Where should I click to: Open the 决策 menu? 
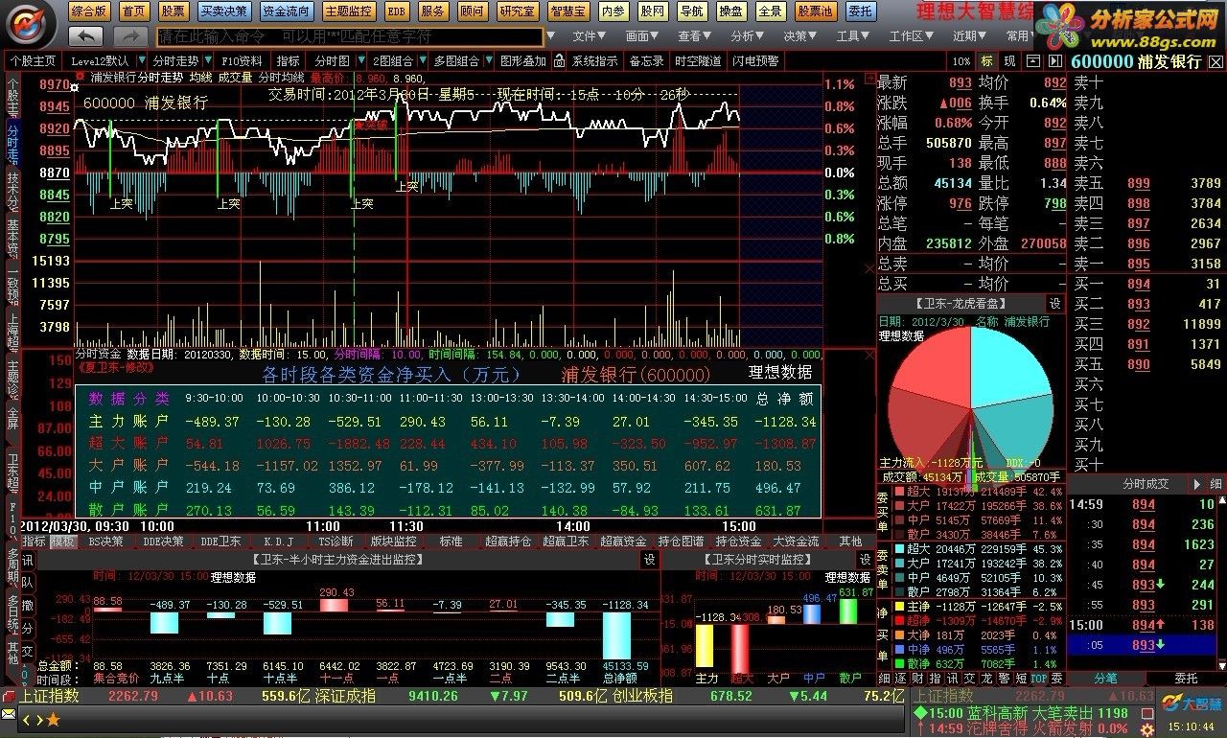(x=799, y=36)
